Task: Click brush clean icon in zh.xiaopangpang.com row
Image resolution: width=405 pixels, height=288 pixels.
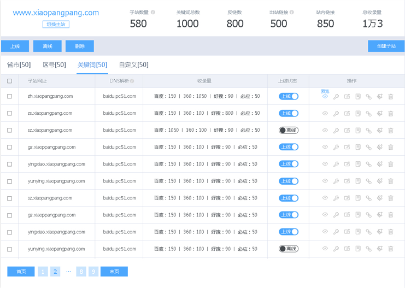Action: [x=380, y=97]
